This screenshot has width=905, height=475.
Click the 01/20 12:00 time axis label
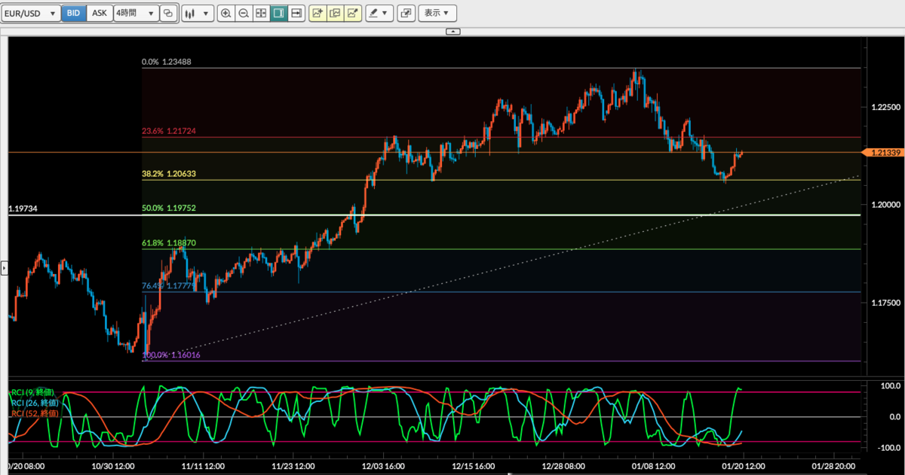coord(744,467)
